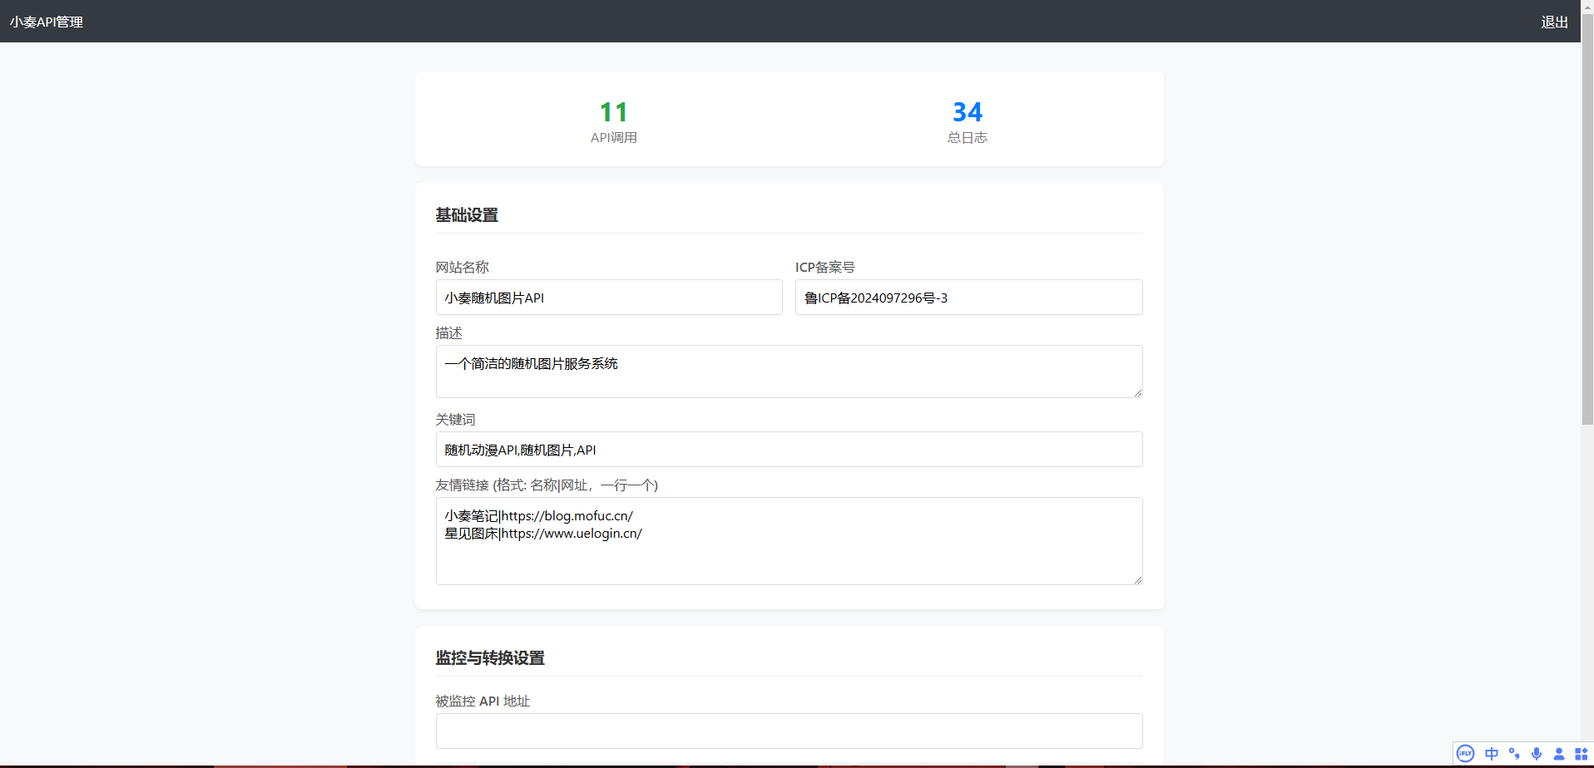Viewport: 1594px width, 768px height.
Task: Click the 网站名称 input field
Action: (608, 298)
